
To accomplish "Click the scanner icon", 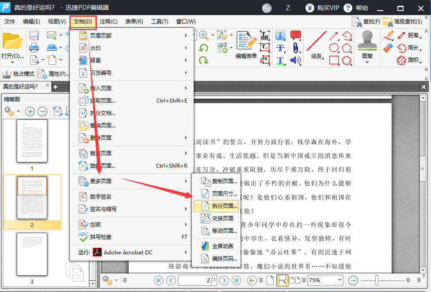I will click(x=52, y=47).
